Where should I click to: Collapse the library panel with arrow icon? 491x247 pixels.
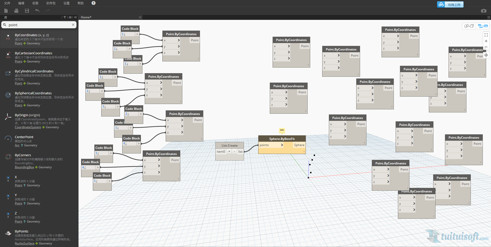pyautogui.click(x=75, y=17)
